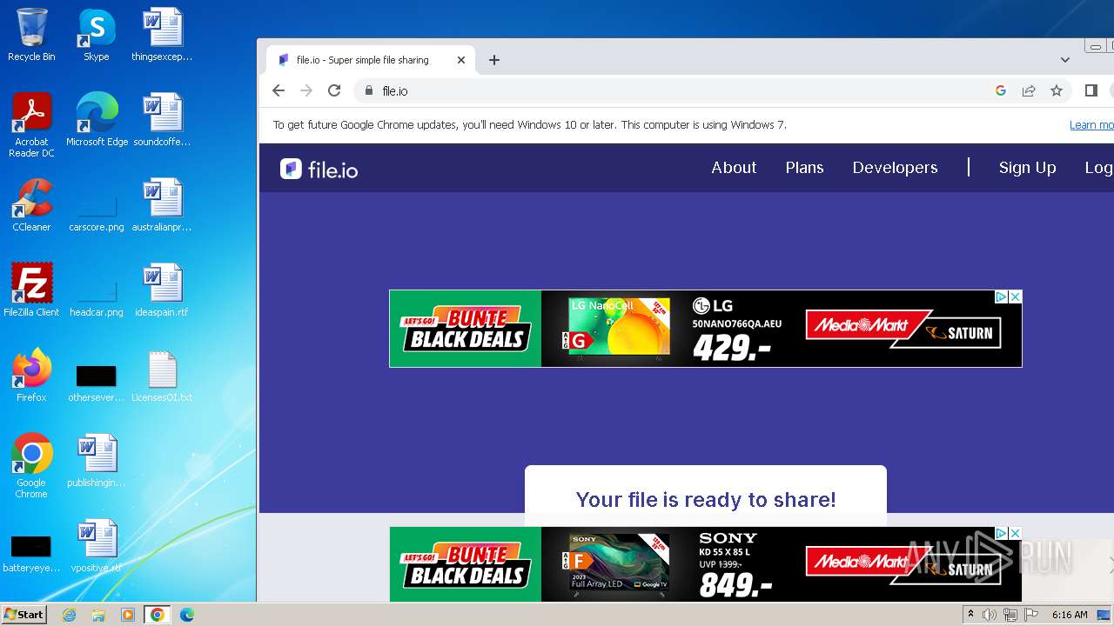View site information lock icon
1114x626 pixels.
tap(369, 90)
